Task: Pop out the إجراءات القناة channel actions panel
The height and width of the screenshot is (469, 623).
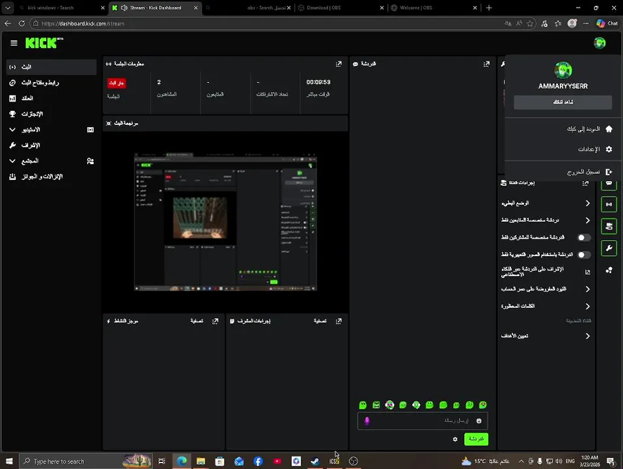Action: tap(585, 183)
